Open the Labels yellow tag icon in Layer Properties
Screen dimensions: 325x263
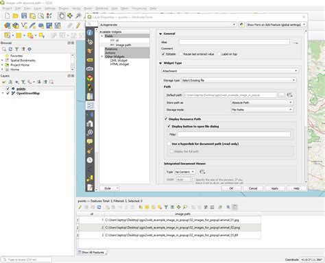pos(90,60)
